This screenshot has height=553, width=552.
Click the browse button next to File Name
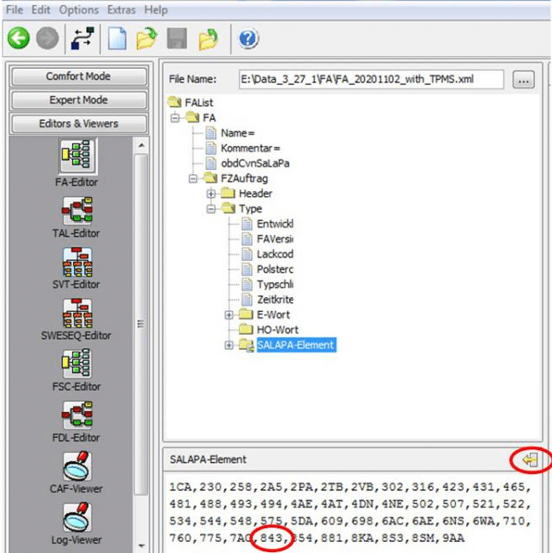click(x=523, y=80)
